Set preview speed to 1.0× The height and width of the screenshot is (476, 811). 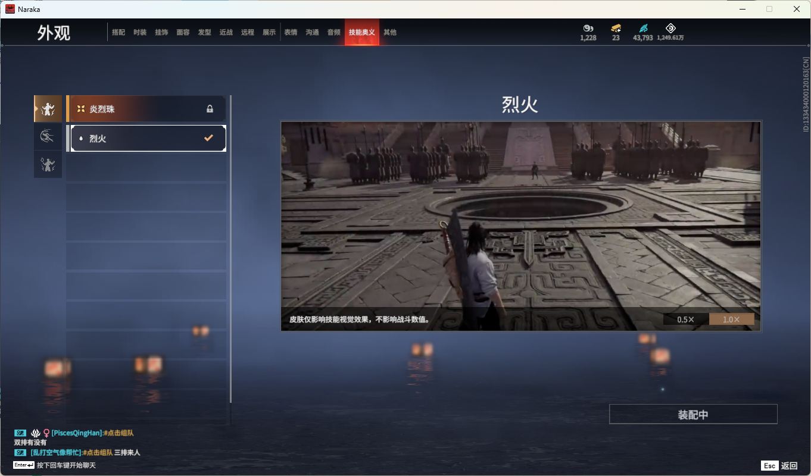[x=731, y=320]
